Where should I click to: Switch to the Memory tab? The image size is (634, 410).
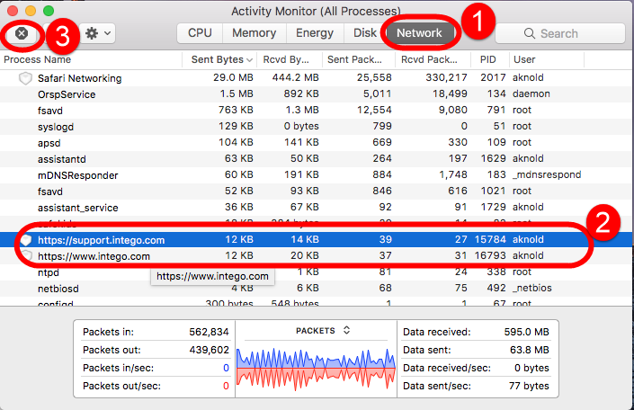(254, 33)
